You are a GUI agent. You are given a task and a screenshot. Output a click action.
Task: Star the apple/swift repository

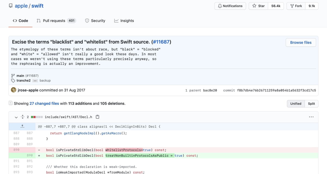pos(258,6)
